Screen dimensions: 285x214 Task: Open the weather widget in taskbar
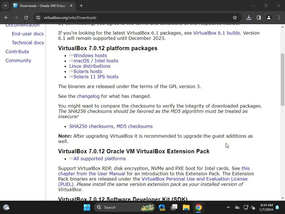click(6, 207)
